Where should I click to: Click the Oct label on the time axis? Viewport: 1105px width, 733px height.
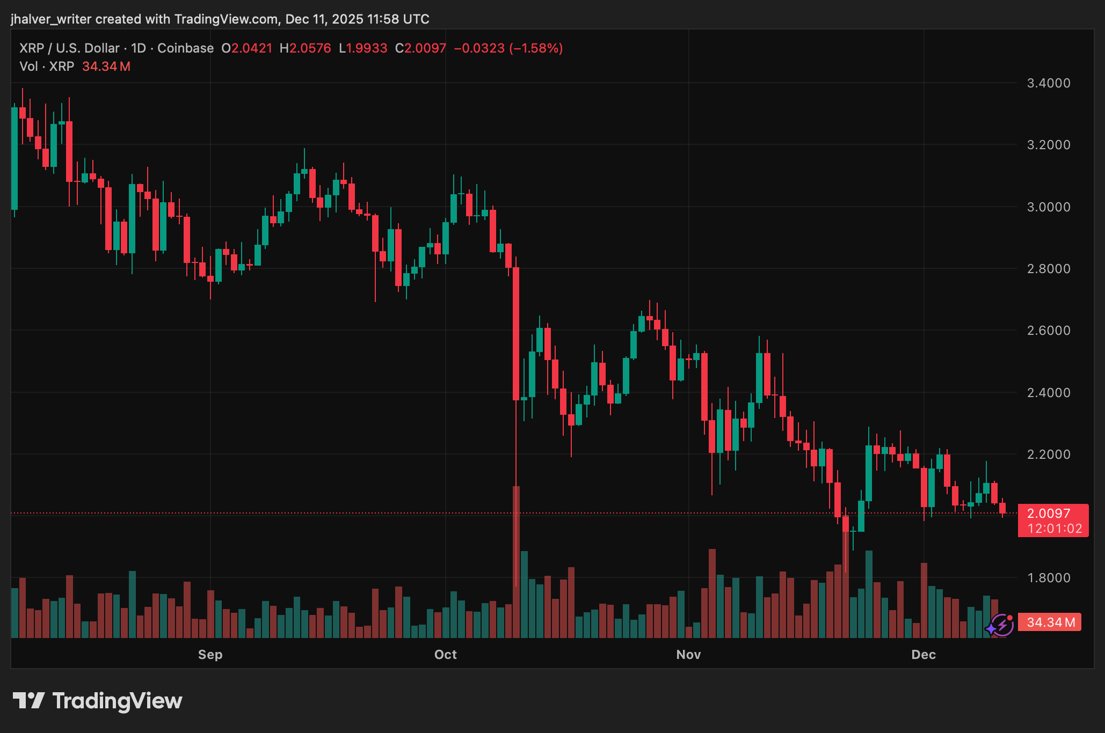point(445,655)
